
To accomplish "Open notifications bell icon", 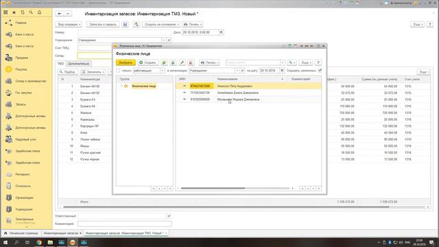I will [x=40, y=12].
